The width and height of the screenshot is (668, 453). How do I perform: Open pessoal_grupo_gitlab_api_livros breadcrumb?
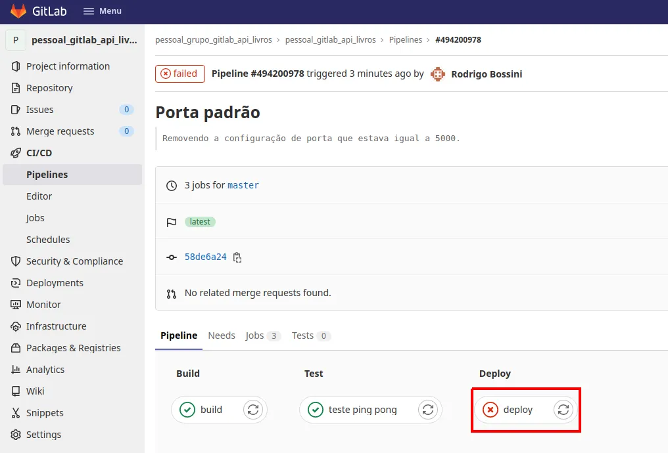tap(214, 40)
